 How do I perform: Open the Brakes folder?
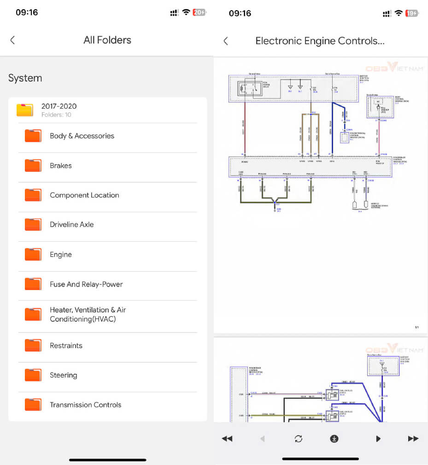pos(61,166)
